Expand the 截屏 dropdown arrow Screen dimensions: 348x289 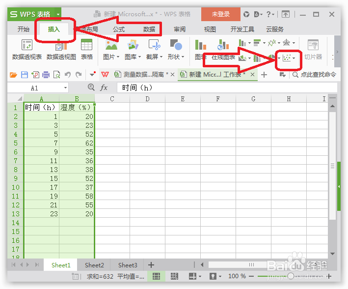click(x=161, y=57)
